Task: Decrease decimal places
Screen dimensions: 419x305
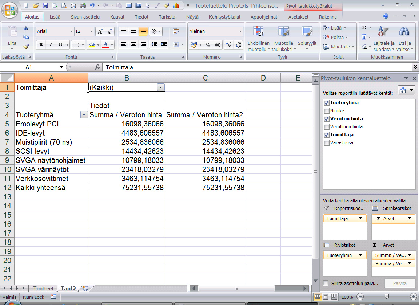Action: coord(238,45)
